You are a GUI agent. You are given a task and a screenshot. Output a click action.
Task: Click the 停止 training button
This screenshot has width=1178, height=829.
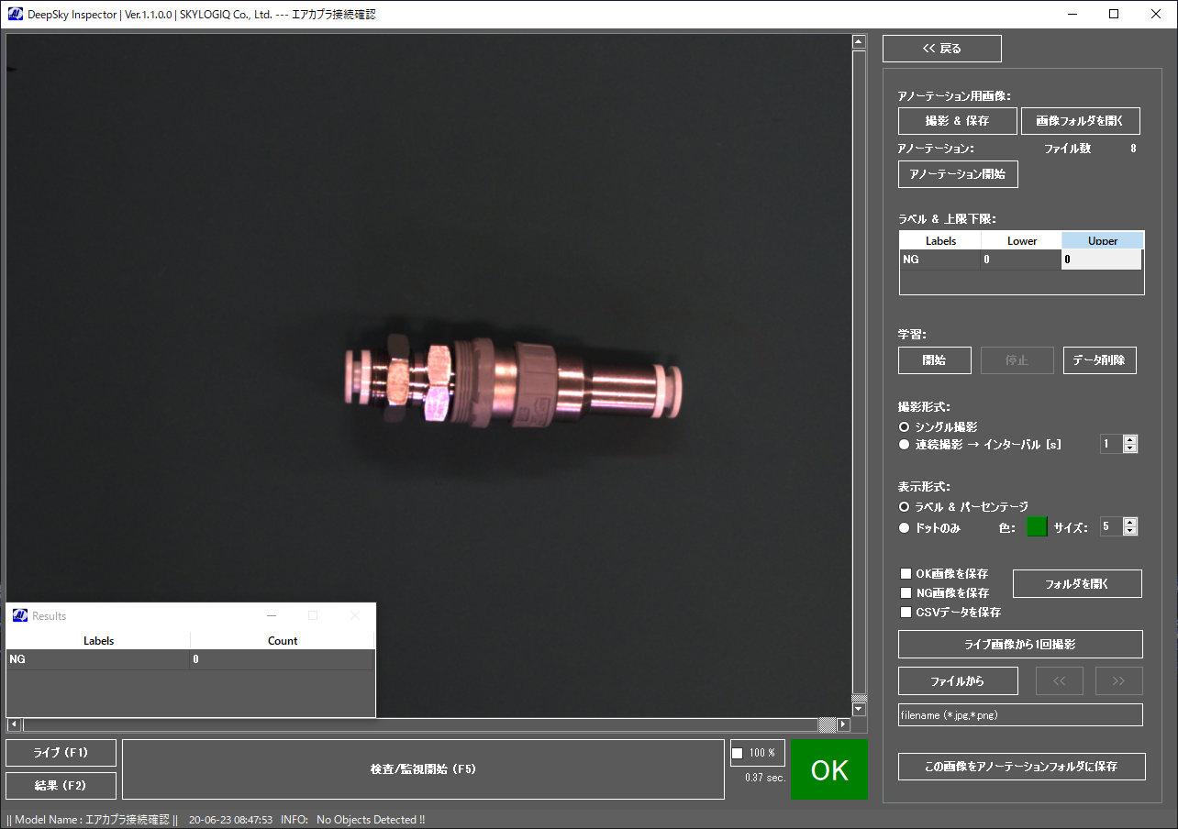click(1017, 360)
